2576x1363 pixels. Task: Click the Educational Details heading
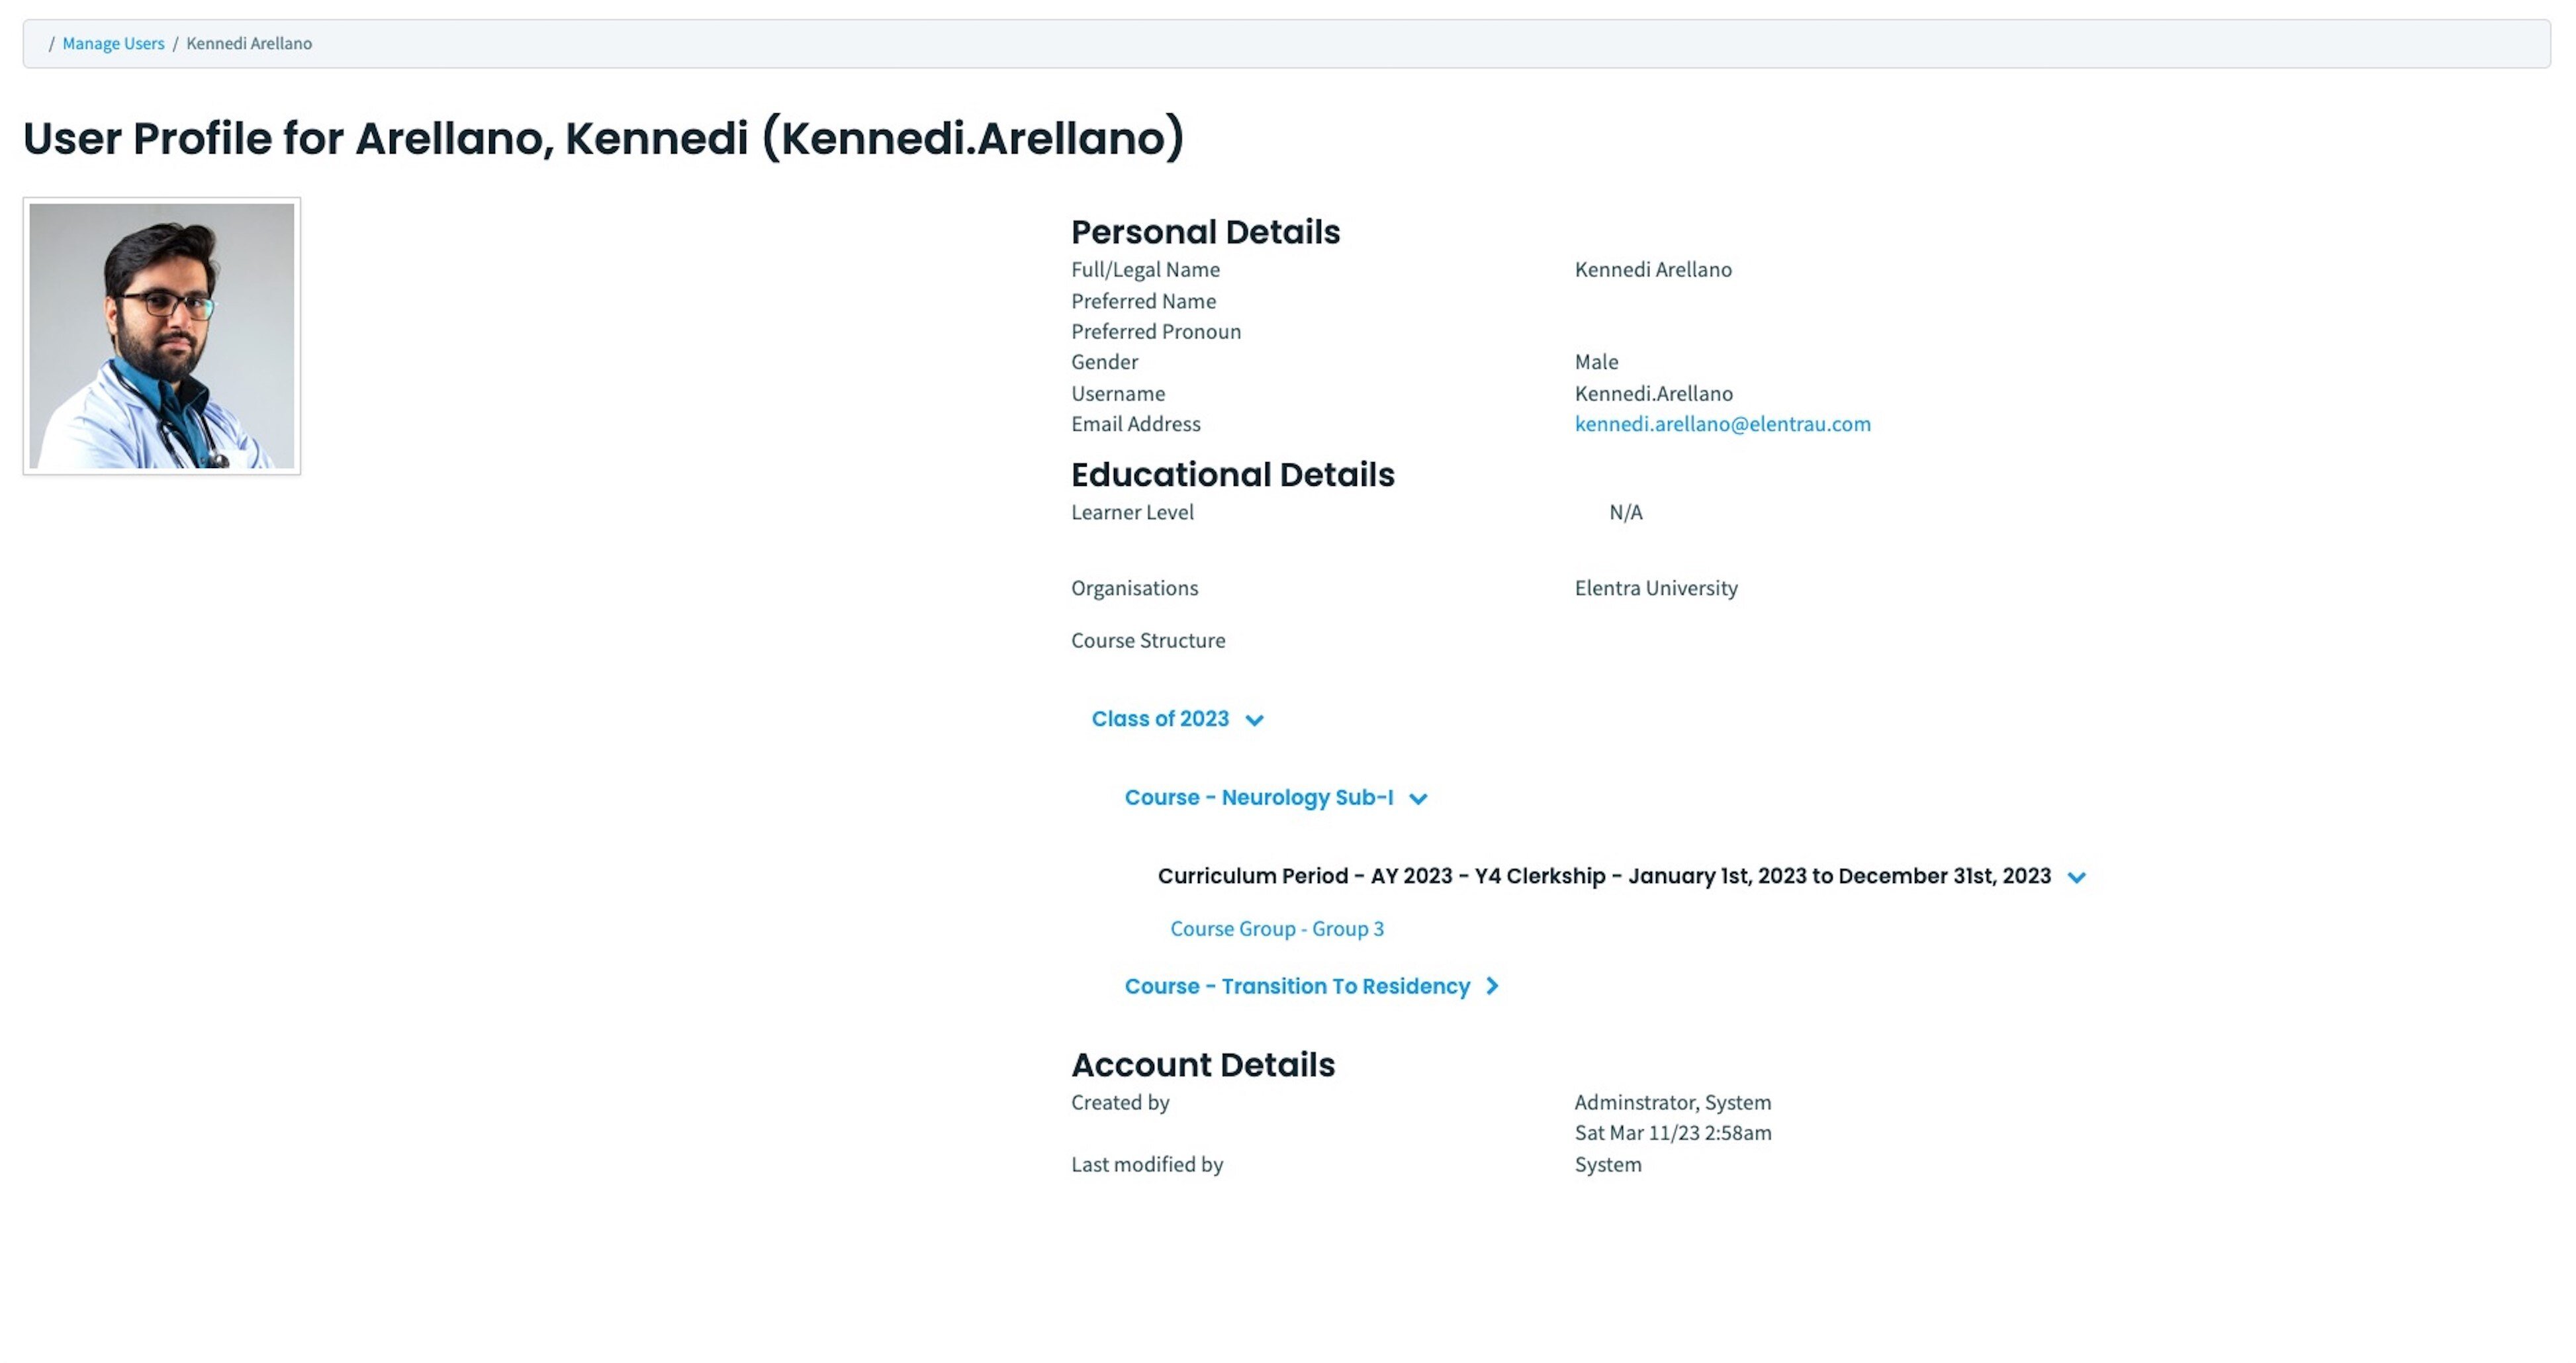coord(1232,474)
